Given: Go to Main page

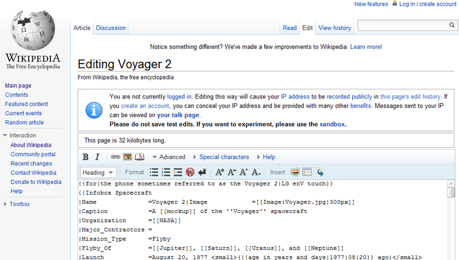Looking at the screenshot, I should [18, 85].
